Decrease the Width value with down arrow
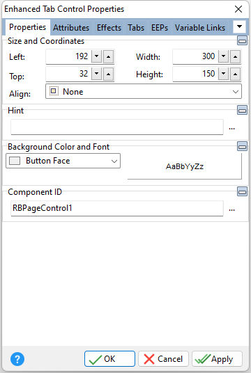Screen dimensions: 251x373 click(223, 56)
